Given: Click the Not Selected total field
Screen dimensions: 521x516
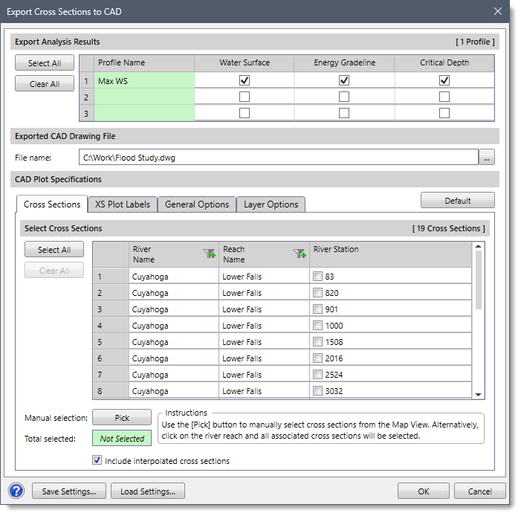Looking at the screenshot, I should [122, 438].
